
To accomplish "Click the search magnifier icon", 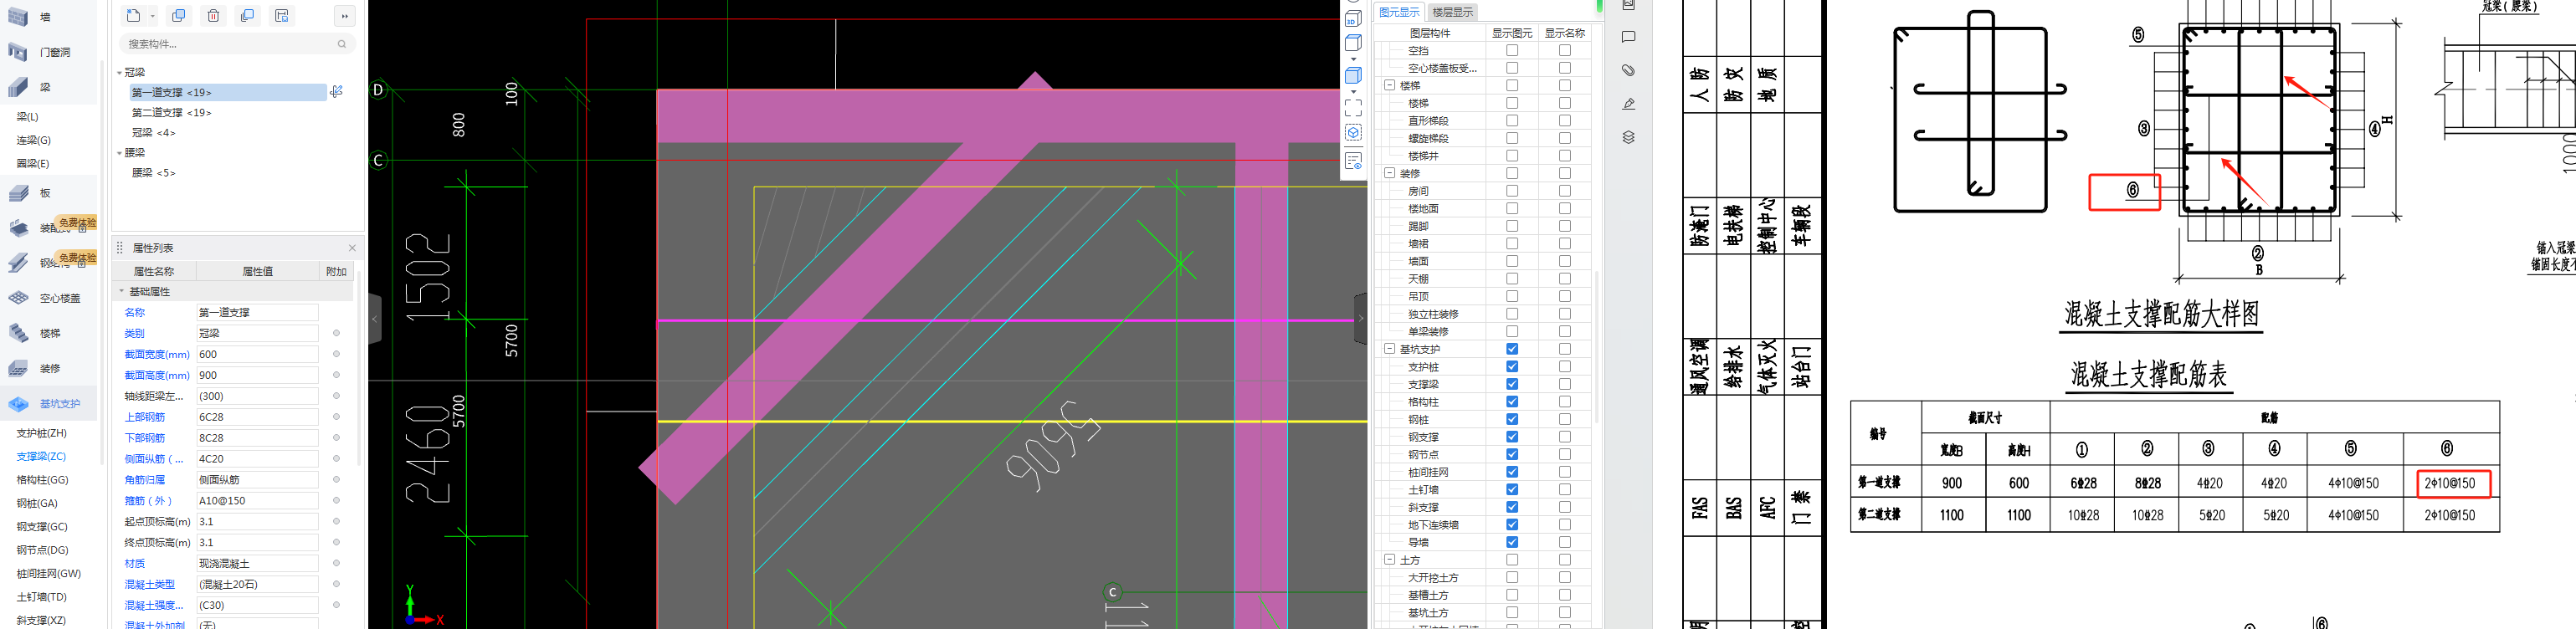I will [342, 44].
